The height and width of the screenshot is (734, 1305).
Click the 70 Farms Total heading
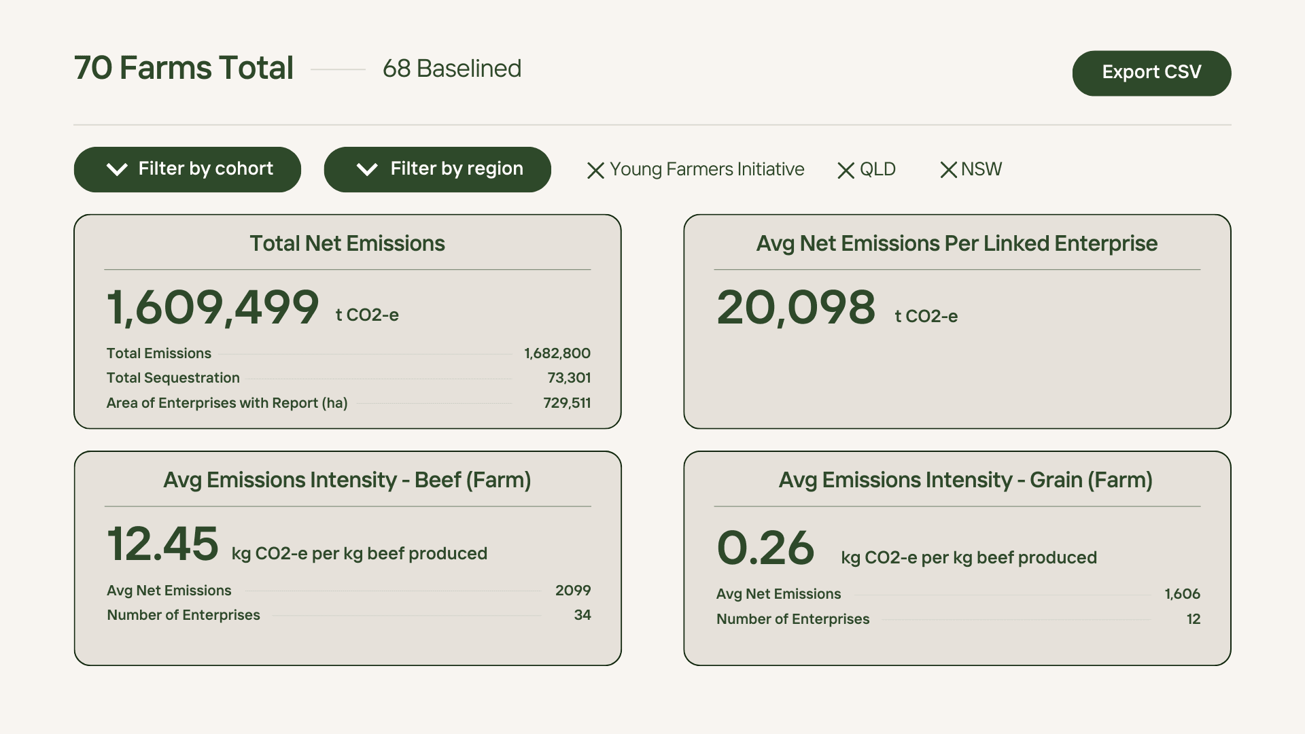[184, 68]
